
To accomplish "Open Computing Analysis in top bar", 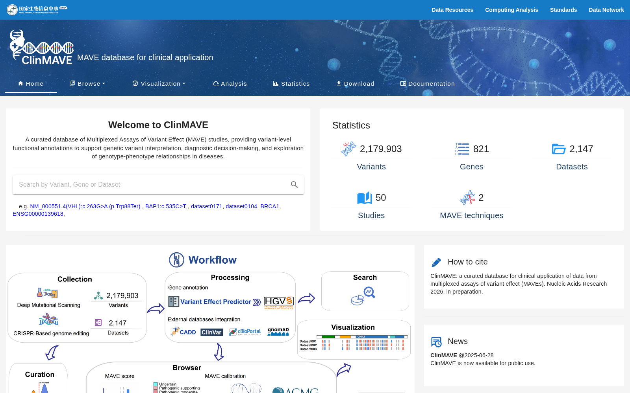I will tap(511, 10).
